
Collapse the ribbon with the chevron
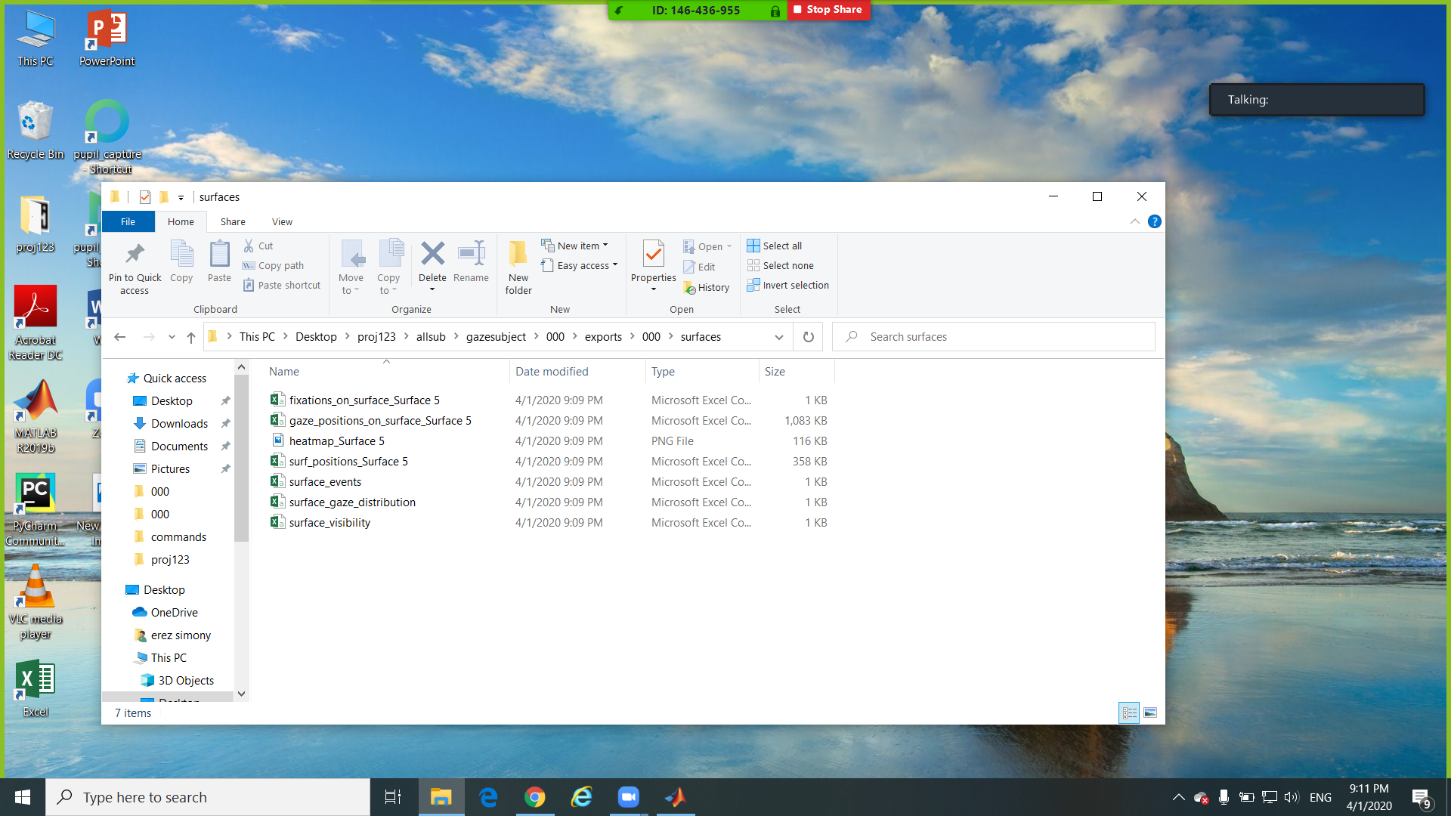coord(1134,221)
